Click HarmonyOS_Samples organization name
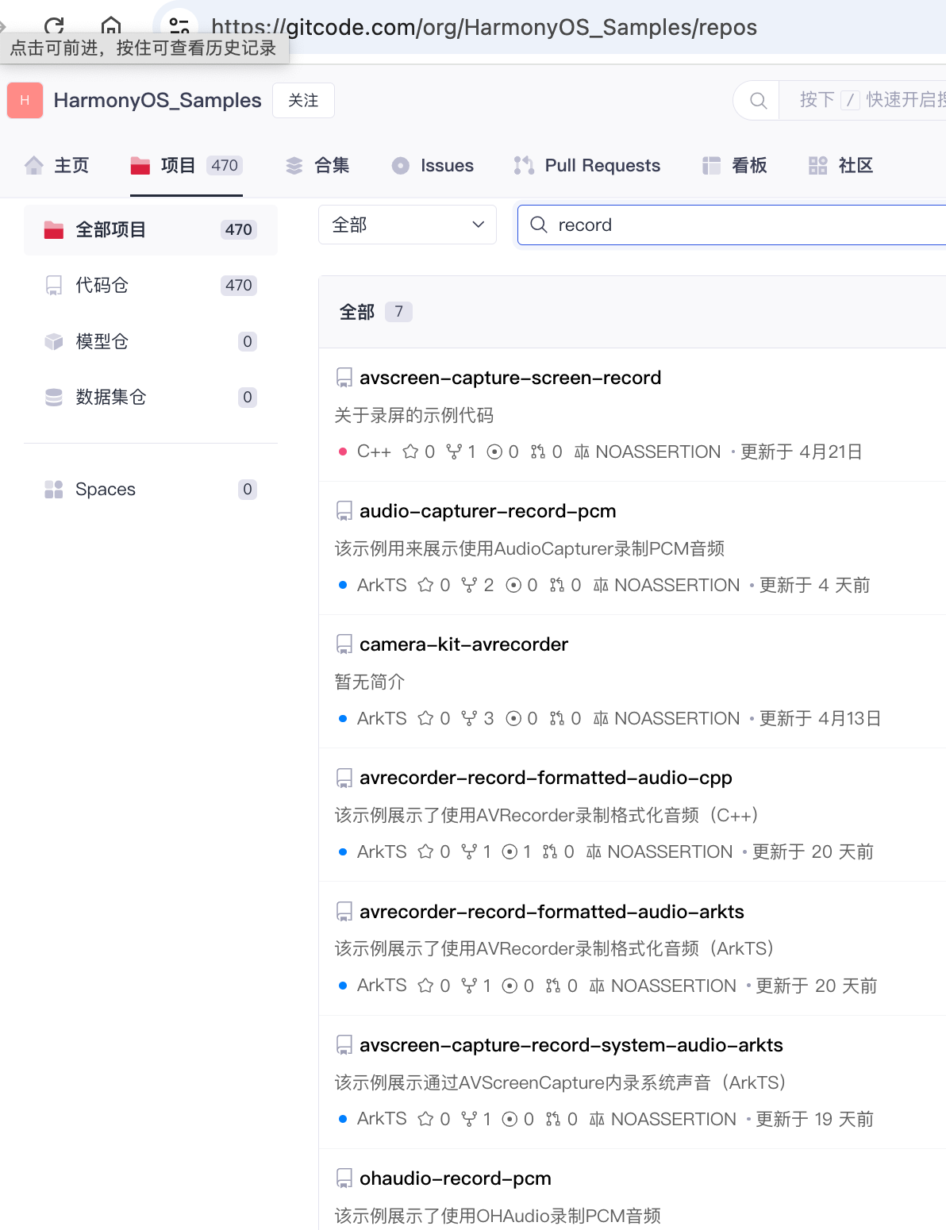The image size is (946, 1230). click(157, 100)
